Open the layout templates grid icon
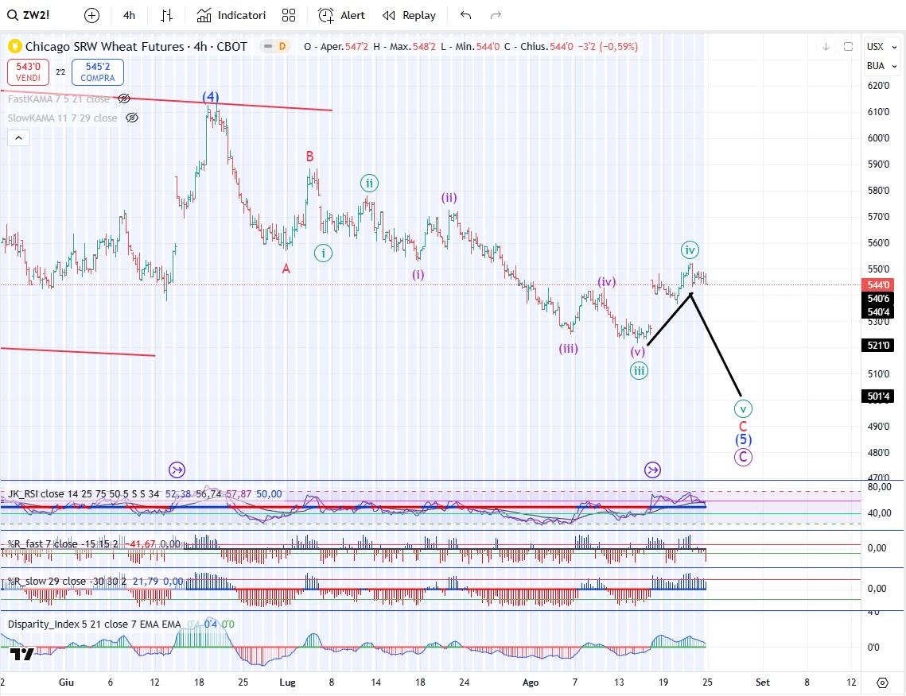Image resolution: width=906 pixels, height=696 pixels. 289,15
